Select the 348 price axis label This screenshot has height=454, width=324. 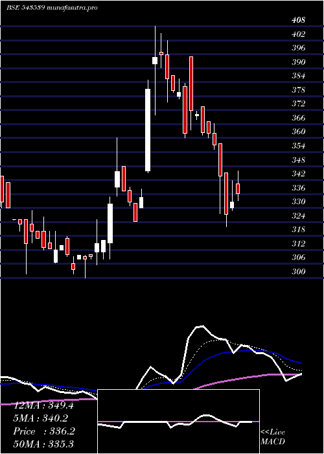[x=299, y=160]
